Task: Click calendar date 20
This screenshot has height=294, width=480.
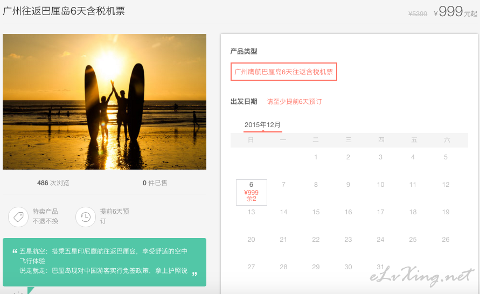Action: point(252,240)
